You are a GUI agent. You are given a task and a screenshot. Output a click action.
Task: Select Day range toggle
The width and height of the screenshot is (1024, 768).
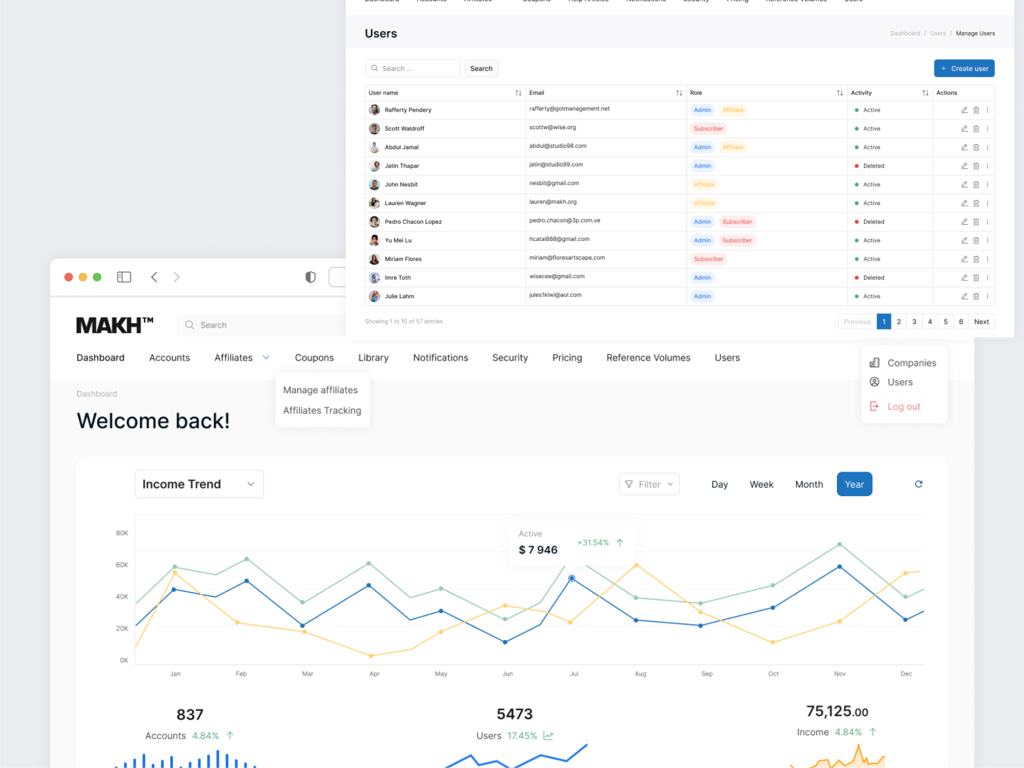(719, 484)
